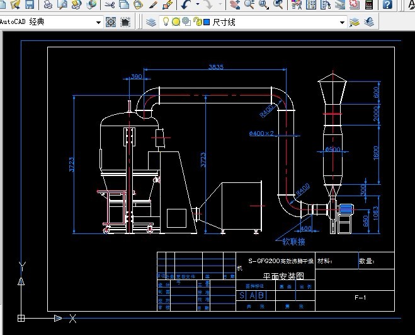
Task: Activate the Pan hand tool
Action: (x=234, y=4)
